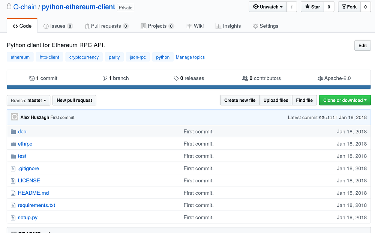Viewport: 375px width, 233px height.
Task: Click the README.md file icon
Action: click(x=13, y=193)
